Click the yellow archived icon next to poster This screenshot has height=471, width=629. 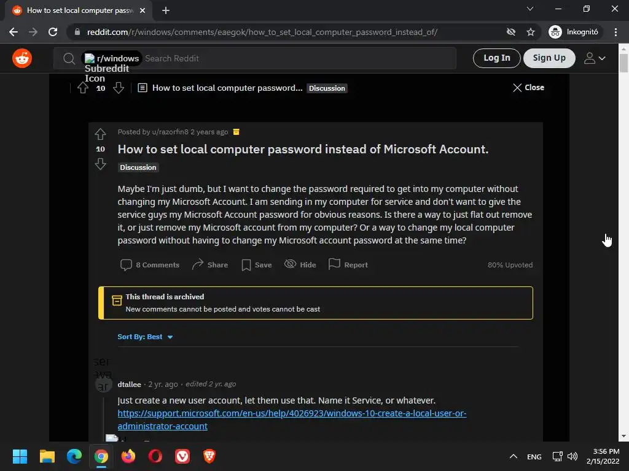236,132
